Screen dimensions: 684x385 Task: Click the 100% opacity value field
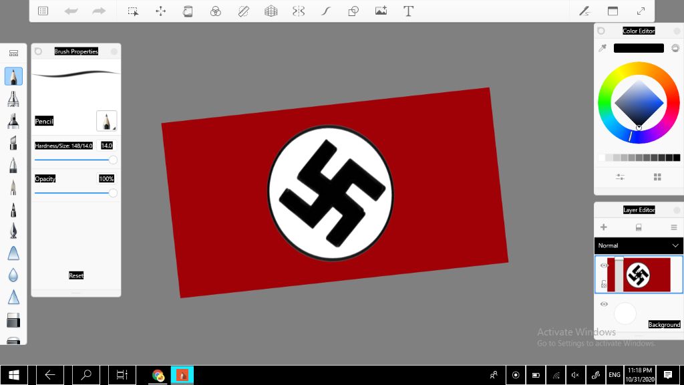pos(106,179)
